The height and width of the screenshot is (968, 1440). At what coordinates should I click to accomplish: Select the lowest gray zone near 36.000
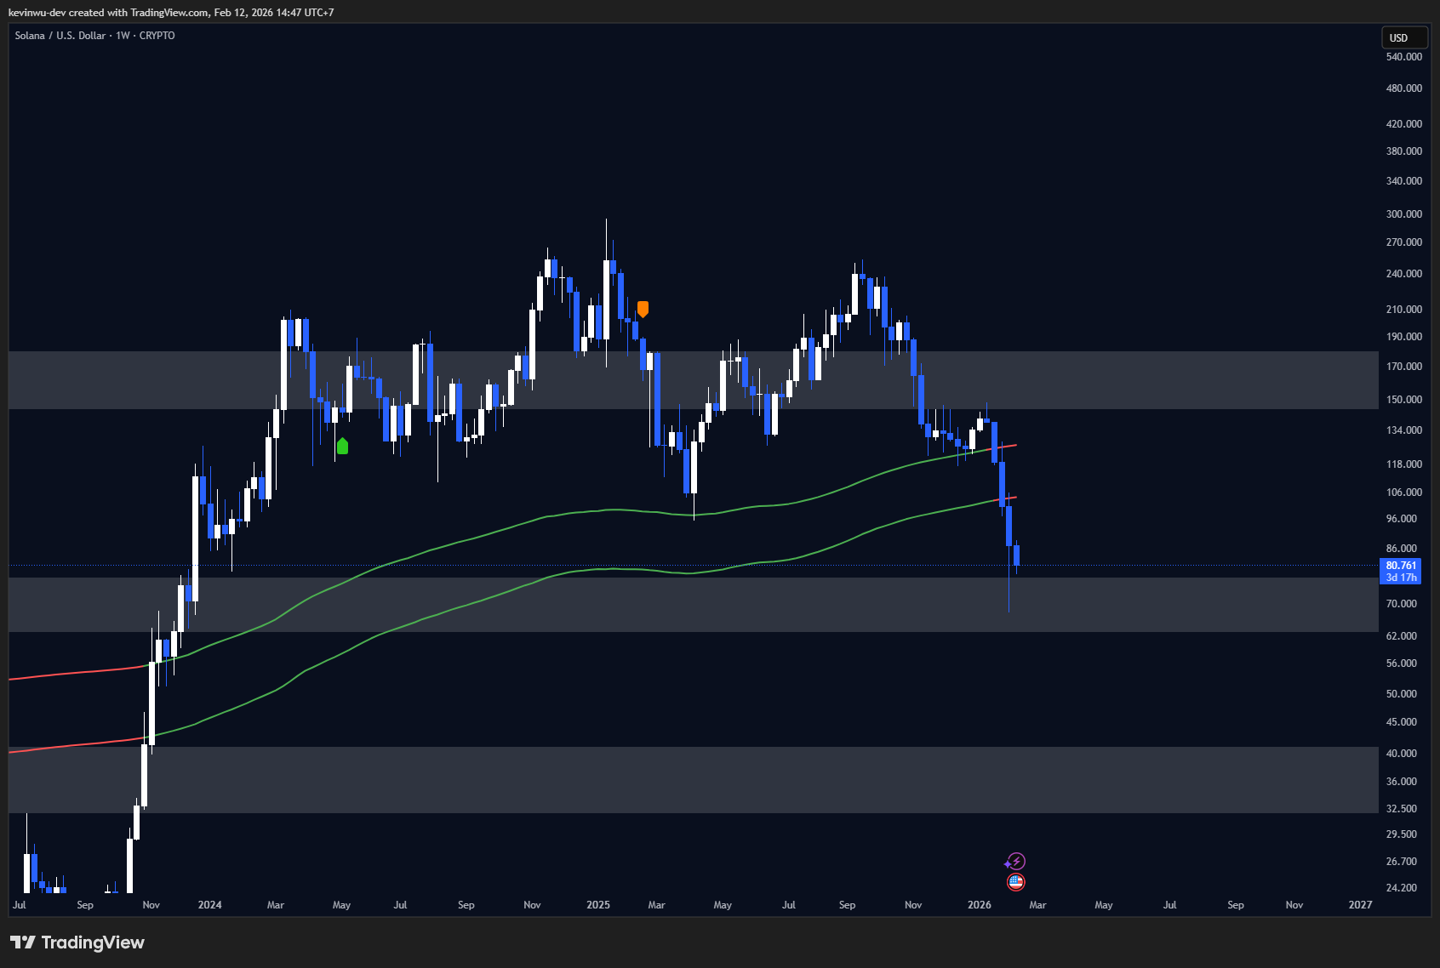tap(681, 780)
